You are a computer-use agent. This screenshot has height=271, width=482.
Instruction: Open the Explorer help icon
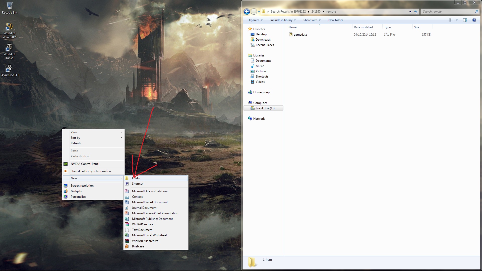point(474,20)
